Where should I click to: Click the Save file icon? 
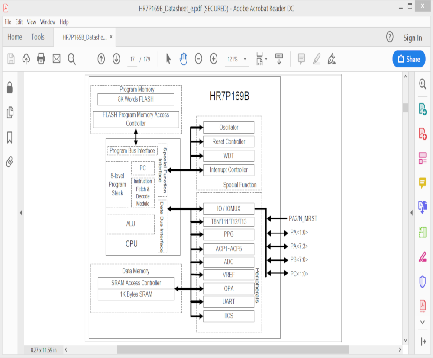click(x=11, y=59)
